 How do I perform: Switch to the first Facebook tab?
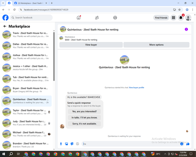click(x=9, y=3)
